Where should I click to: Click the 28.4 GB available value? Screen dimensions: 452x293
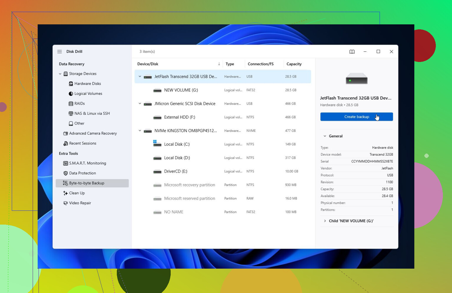(x=388, y=196)
